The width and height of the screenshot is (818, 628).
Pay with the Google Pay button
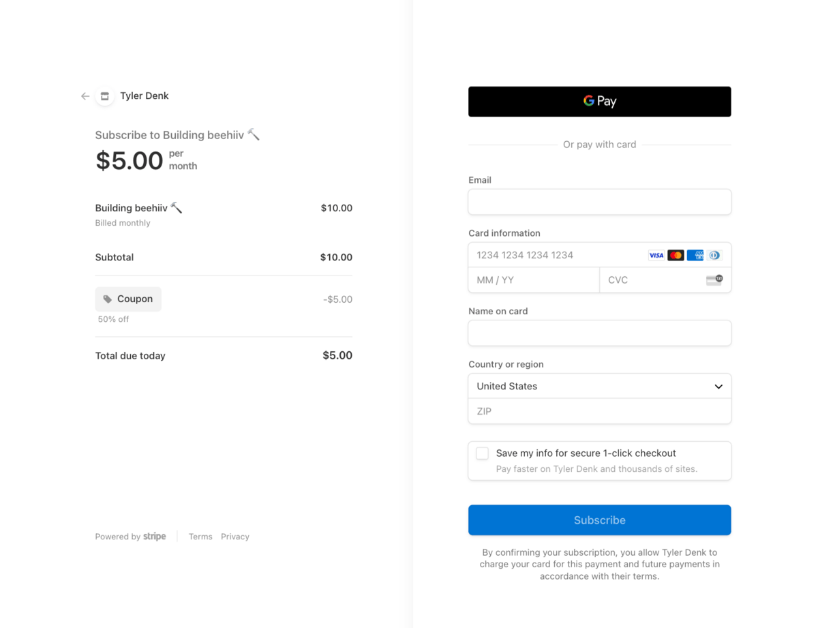(x=600, y=102)
